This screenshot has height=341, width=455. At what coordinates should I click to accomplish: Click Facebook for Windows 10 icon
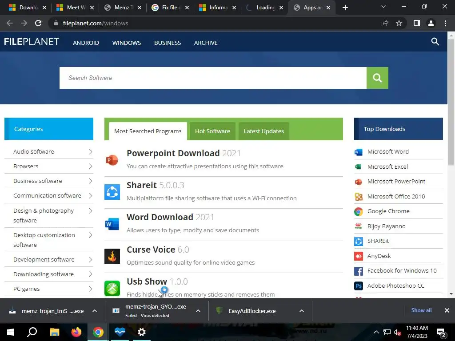click(359, 271)
